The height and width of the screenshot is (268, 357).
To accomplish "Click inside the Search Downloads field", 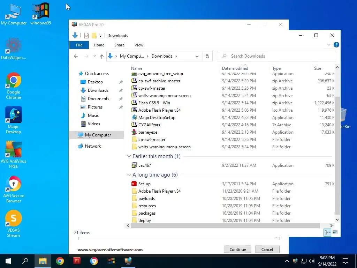I will click(x=276, y=56).
